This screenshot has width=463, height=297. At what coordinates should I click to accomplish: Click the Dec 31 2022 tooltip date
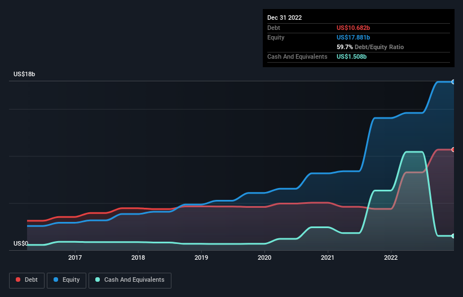pos(284,18)
